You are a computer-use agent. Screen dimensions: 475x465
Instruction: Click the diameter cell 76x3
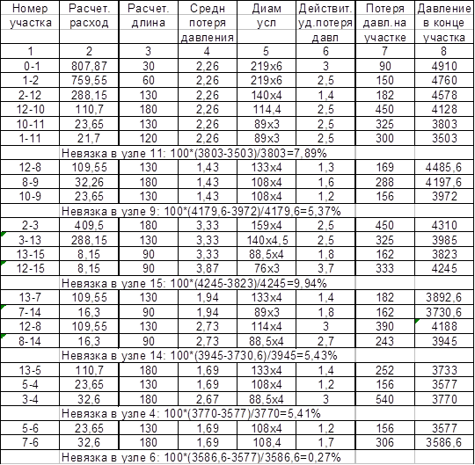(x=267, y=268)
